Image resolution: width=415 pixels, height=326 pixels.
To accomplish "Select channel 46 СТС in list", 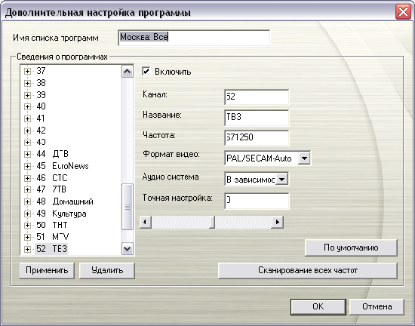I will point(52,178).
